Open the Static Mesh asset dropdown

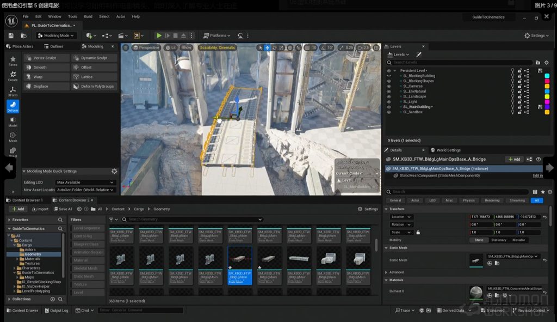tap(512, 256)
